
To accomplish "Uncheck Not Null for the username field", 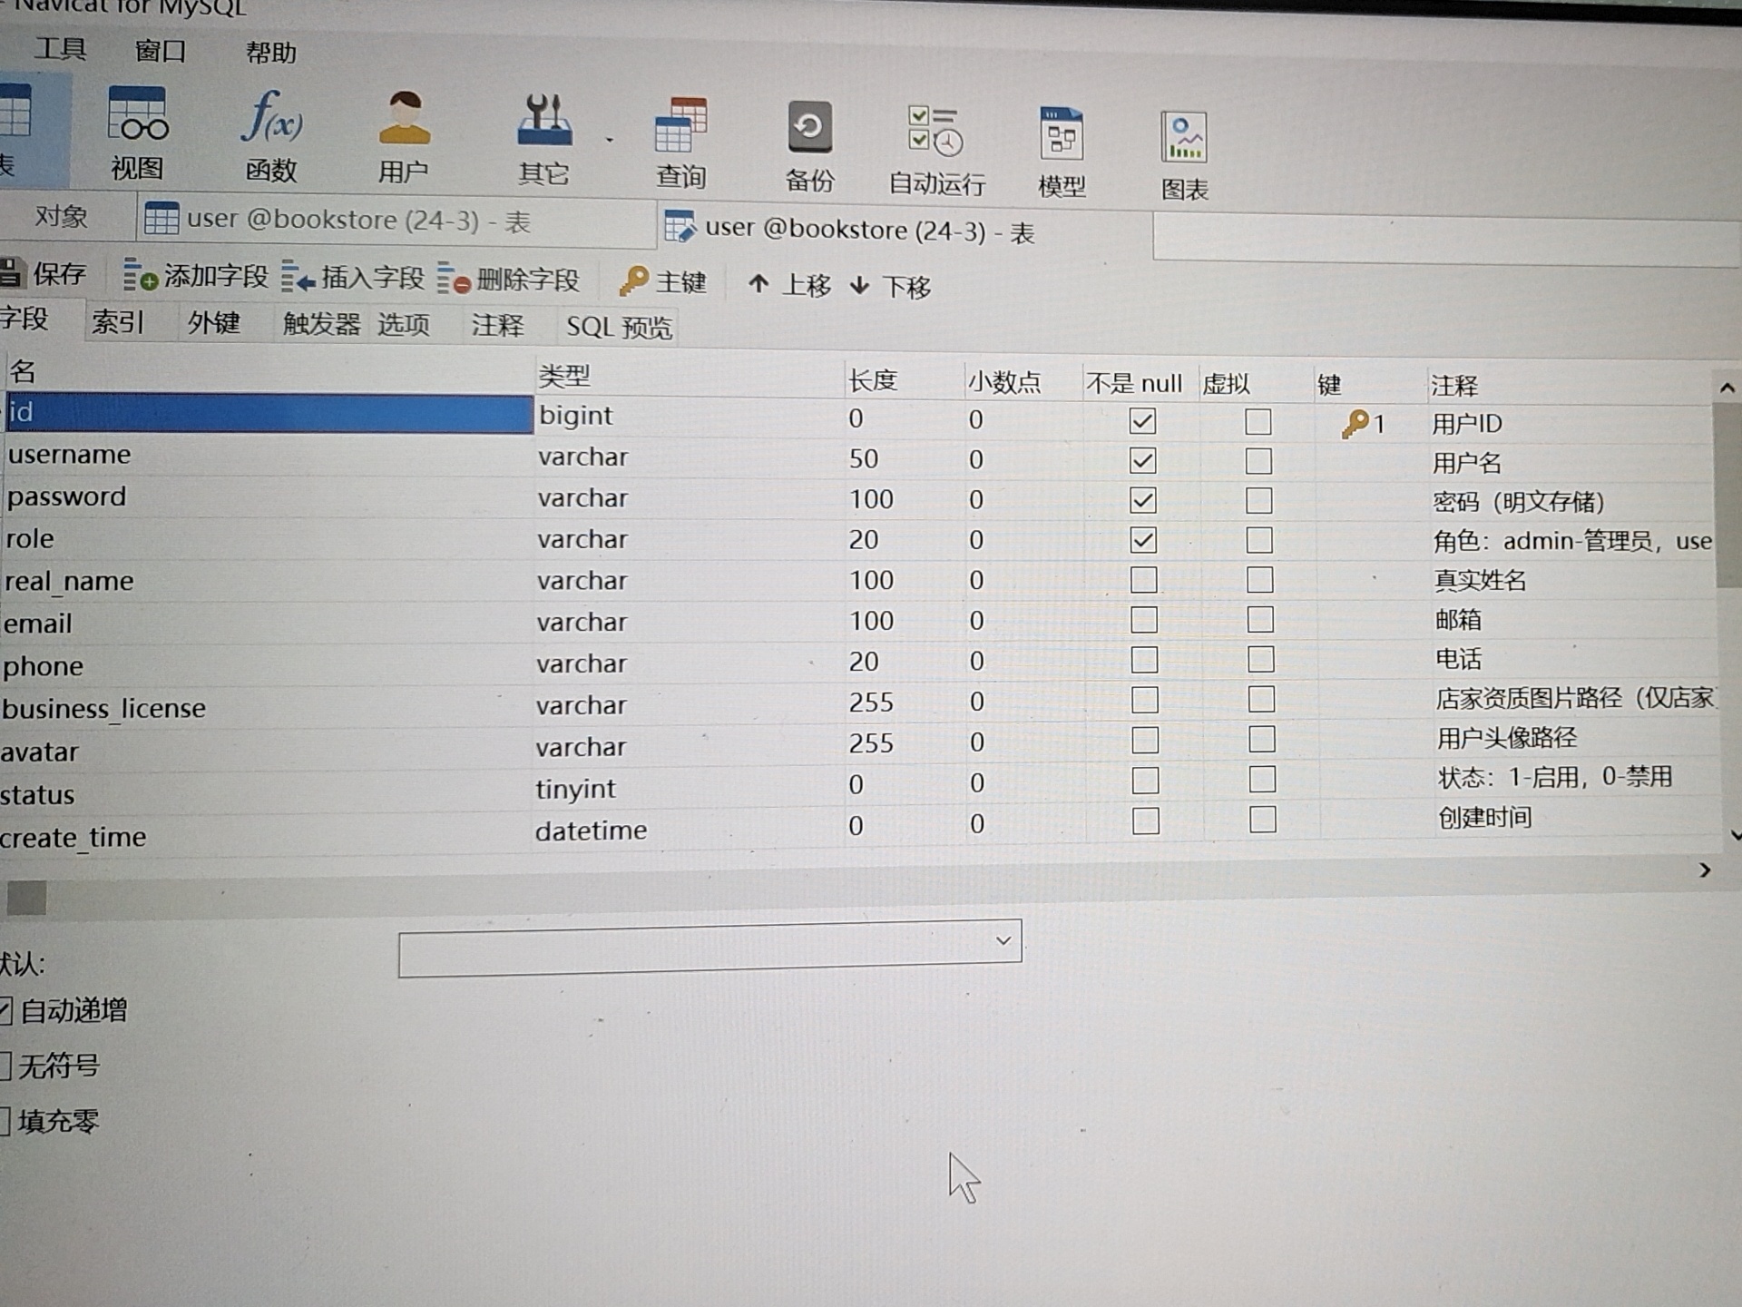I will [1142, 461].
